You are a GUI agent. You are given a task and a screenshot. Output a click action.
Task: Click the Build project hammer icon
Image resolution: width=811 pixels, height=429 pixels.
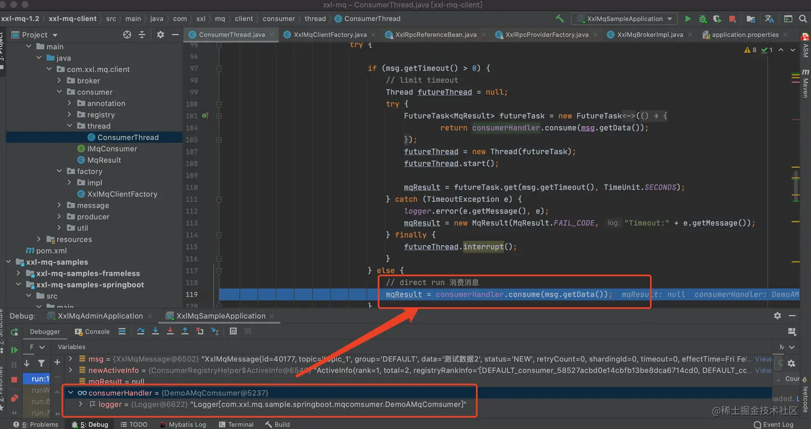[x=560, y=19]
